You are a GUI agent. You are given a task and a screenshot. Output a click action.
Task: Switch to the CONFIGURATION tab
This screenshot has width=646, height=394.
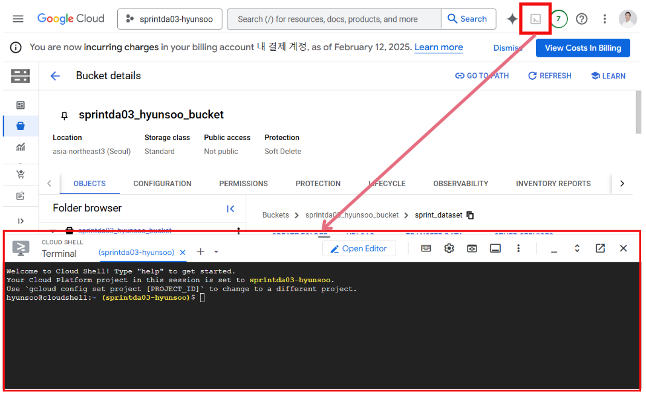pos(162,184)
